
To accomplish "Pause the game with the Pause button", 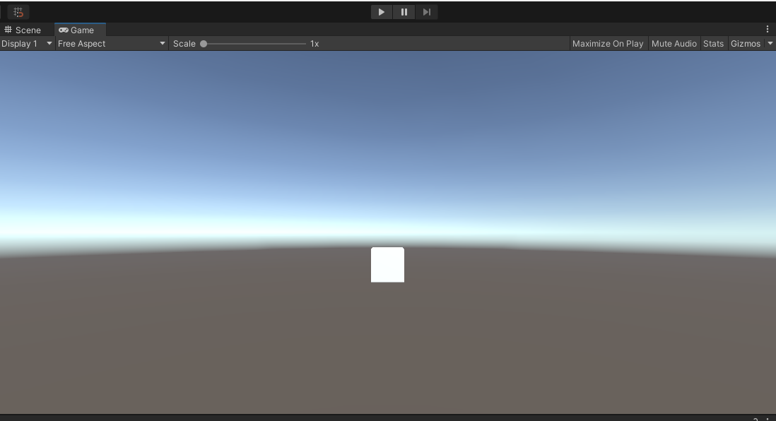I will point(404,12).
